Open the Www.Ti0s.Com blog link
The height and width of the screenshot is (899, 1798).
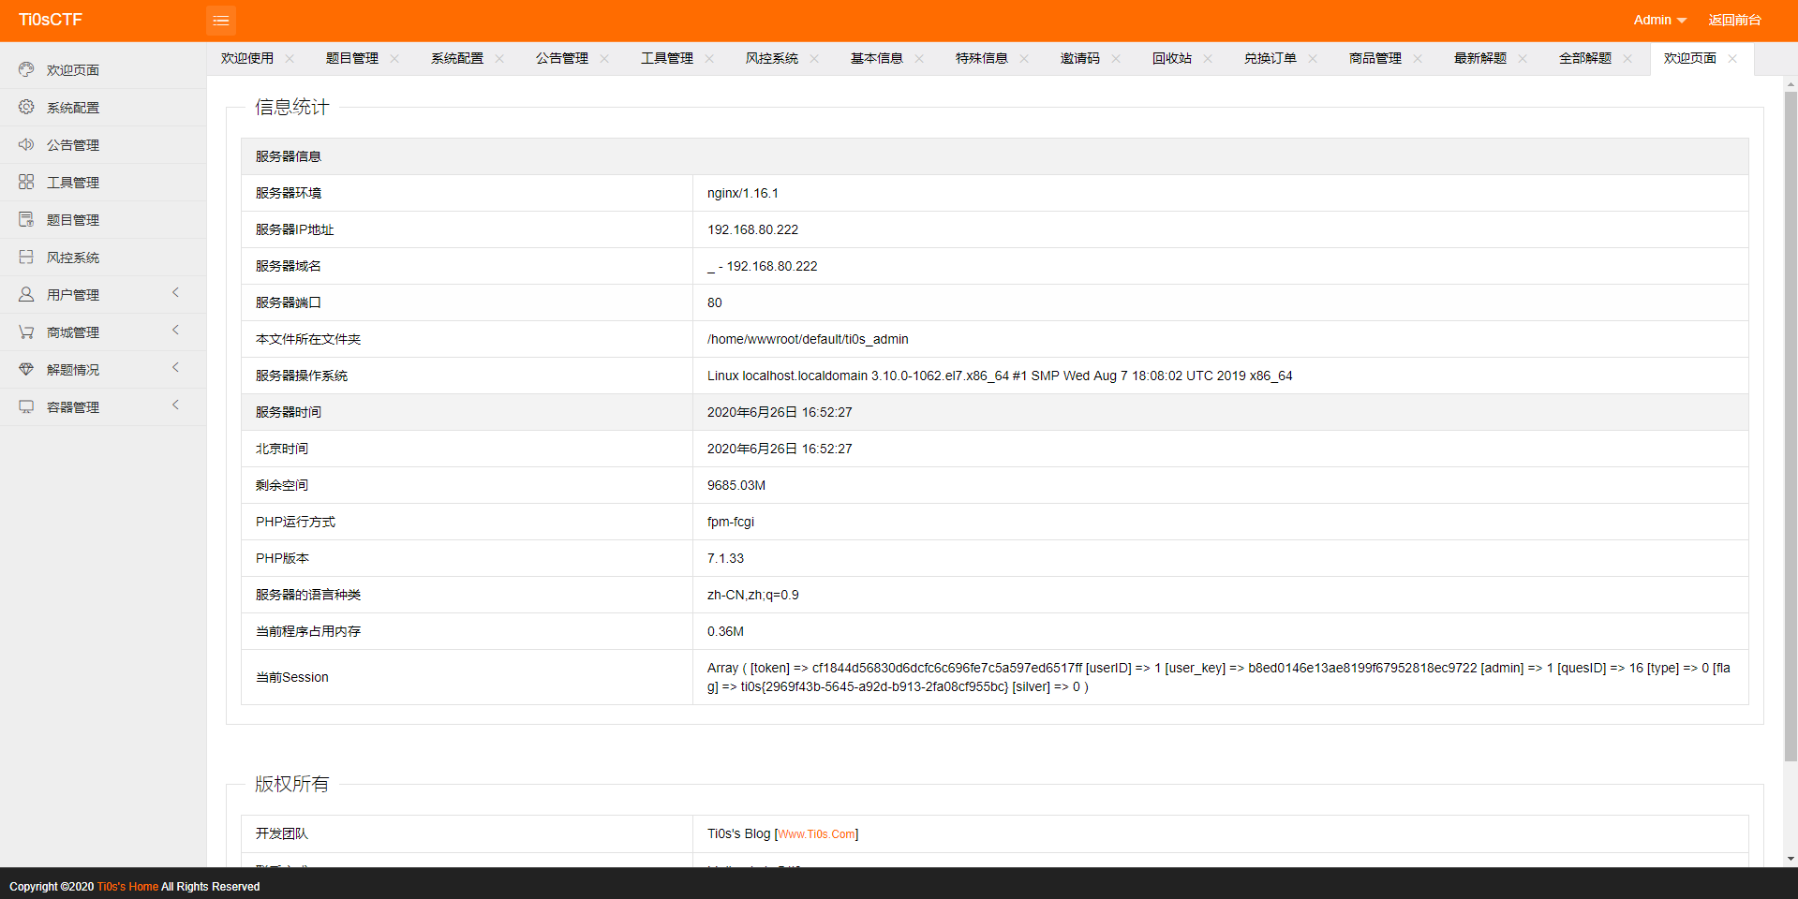coord(817,833)
